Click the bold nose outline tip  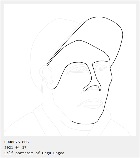click(x=92, y=88)
